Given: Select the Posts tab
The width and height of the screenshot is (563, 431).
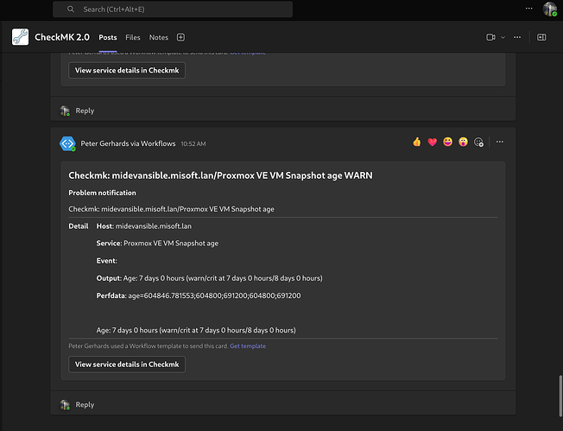Looking at the screenshot, I should [107, 37].
